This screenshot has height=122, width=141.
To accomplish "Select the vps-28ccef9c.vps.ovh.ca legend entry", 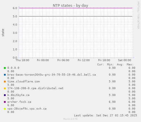I will (27, 109).
